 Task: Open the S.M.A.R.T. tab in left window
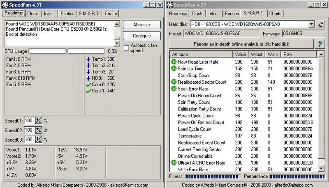pyautogui.click(x=89, y=14)
